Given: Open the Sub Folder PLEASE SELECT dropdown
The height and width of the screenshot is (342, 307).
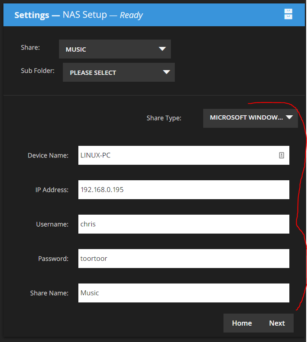Looking at the screenshot, I should (x=119, y=72).
